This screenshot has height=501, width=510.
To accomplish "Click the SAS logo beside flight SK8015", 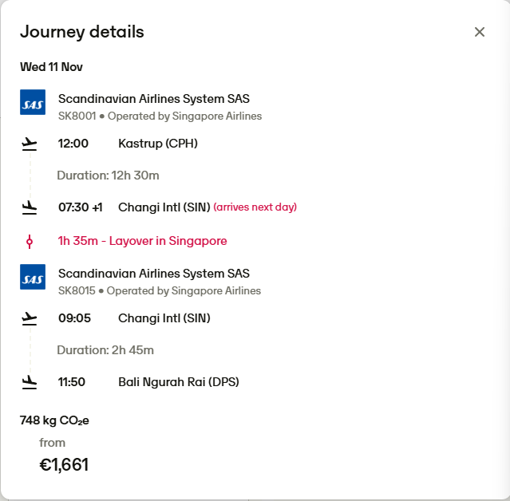I will [33, 277].
